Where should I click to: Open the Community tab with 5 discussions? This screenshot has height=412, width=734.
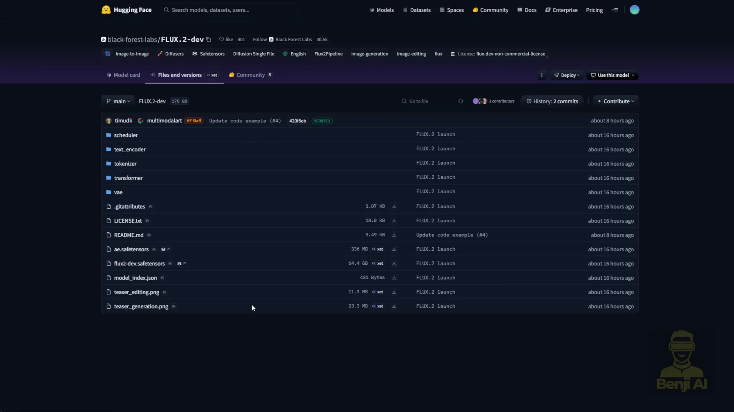pyautogui.click(x=250, y=75)
